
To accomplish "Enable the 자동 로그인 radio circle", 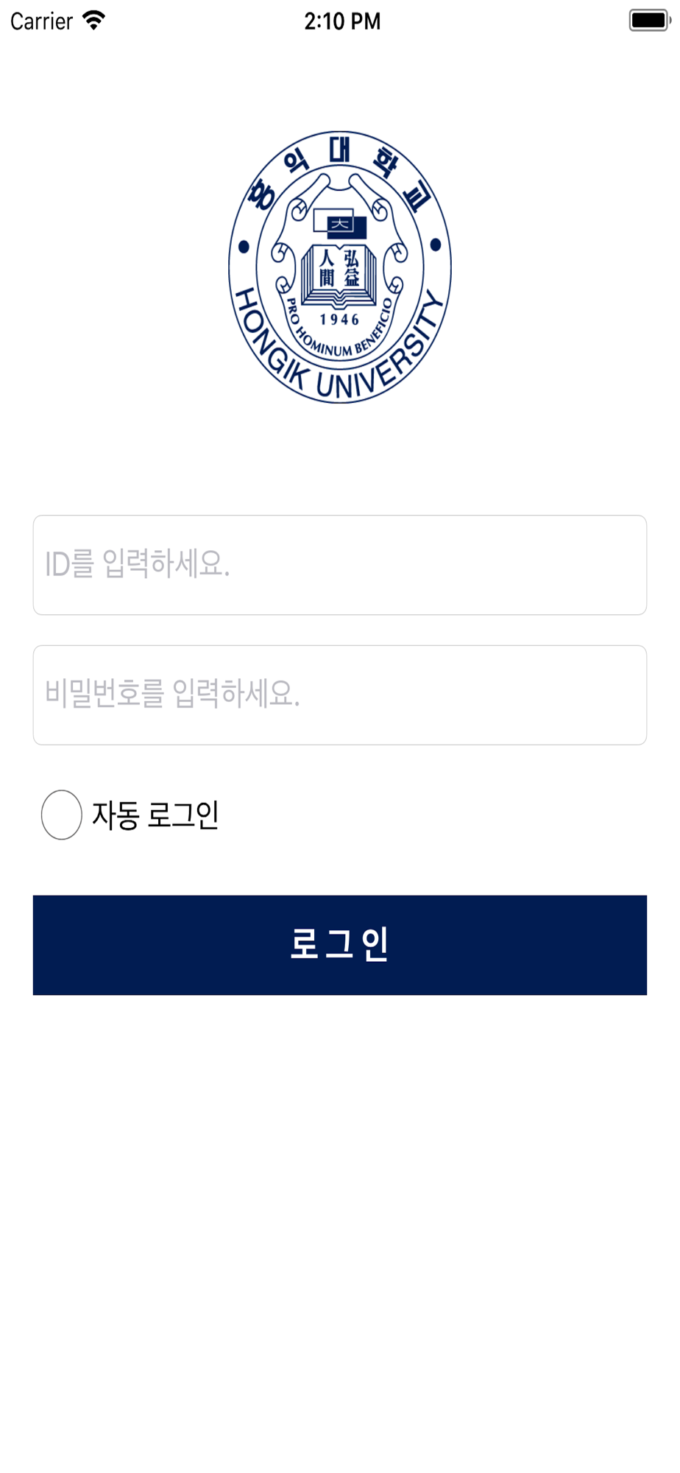I will (61, 815).
